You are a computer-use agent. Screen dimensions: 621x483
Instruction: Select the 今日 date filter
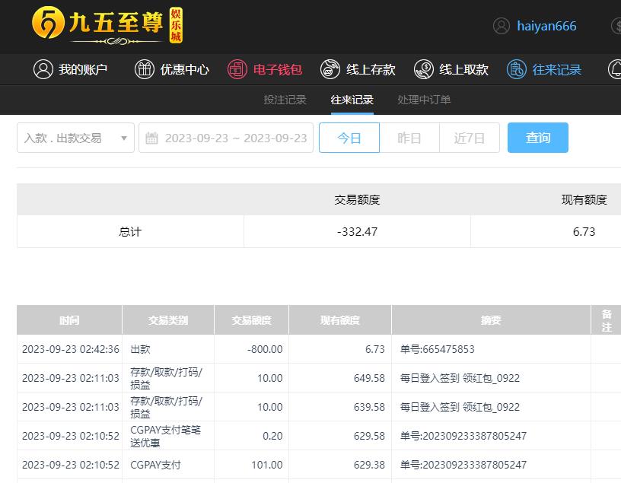(349, 138)
